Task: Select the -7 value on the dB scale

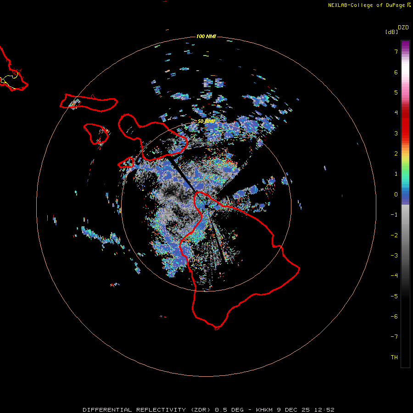Action: 394,337
